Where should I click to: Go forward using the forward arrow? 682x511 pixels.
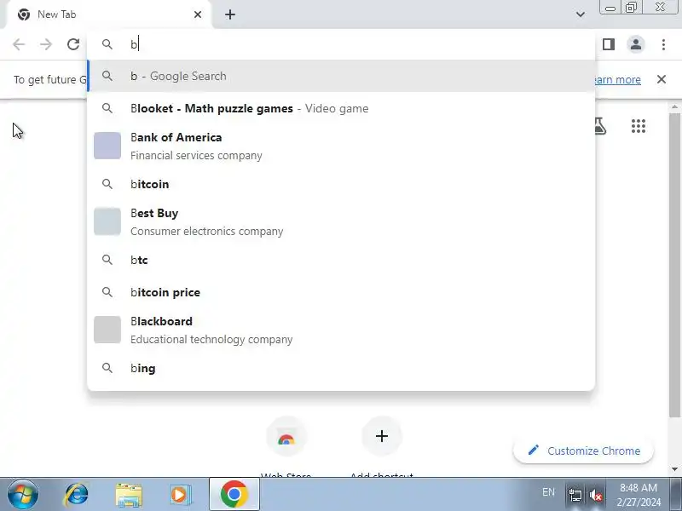tap(46, 44)
